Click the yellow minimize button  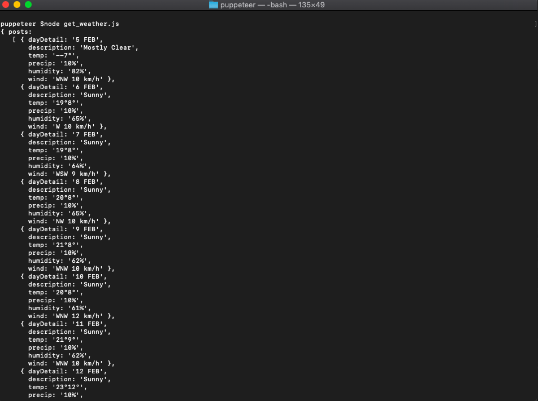tap(15, 6)
